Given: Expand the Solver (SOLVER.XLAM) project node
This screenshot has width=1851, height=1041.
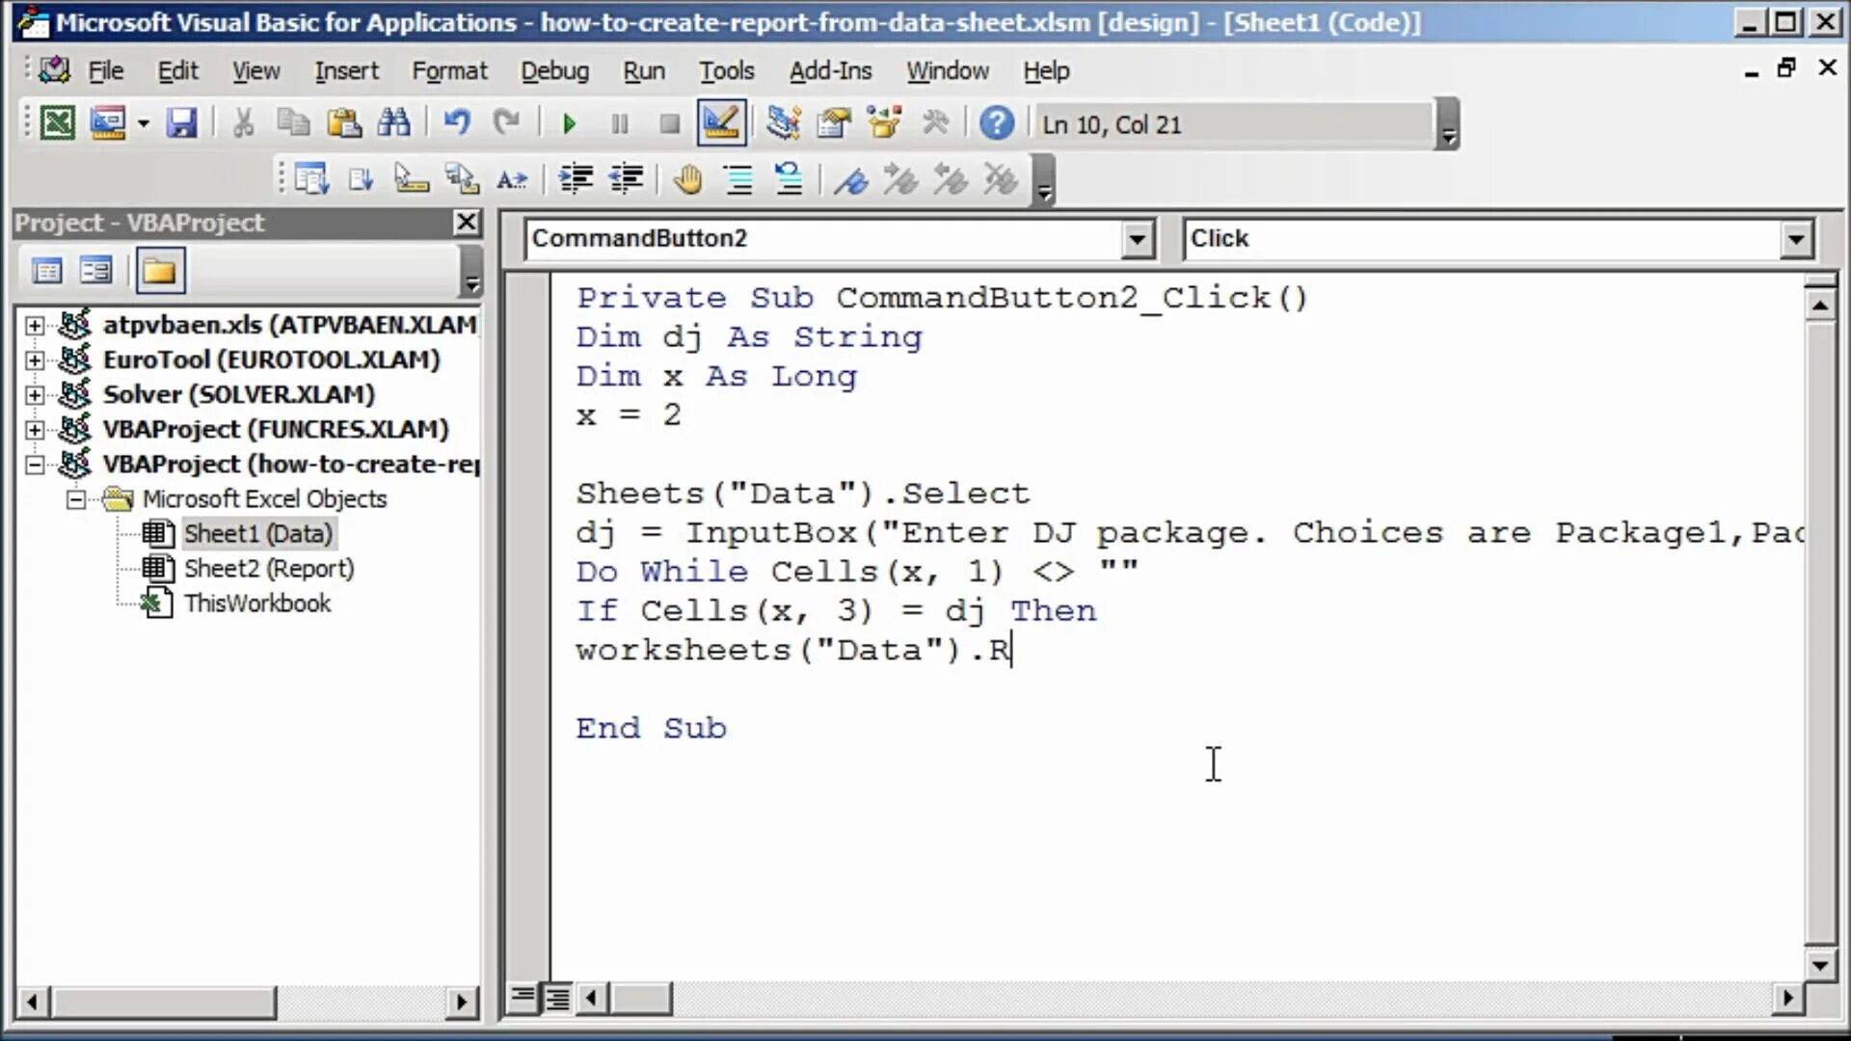Looking at the screenshot, I should (35, 395).
